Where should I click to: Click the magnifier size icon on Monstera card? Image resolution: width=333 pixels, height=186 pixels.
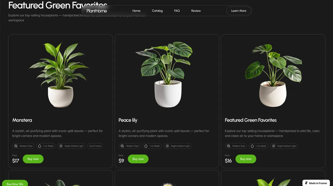pos(16,146)
